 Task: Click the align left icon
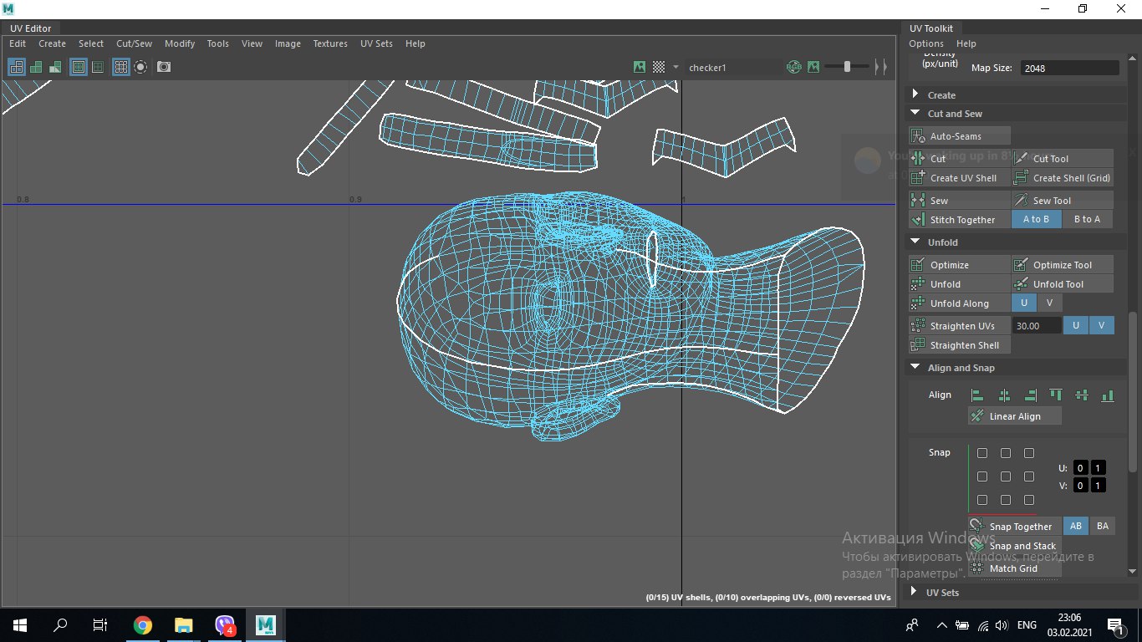point(977,395)
